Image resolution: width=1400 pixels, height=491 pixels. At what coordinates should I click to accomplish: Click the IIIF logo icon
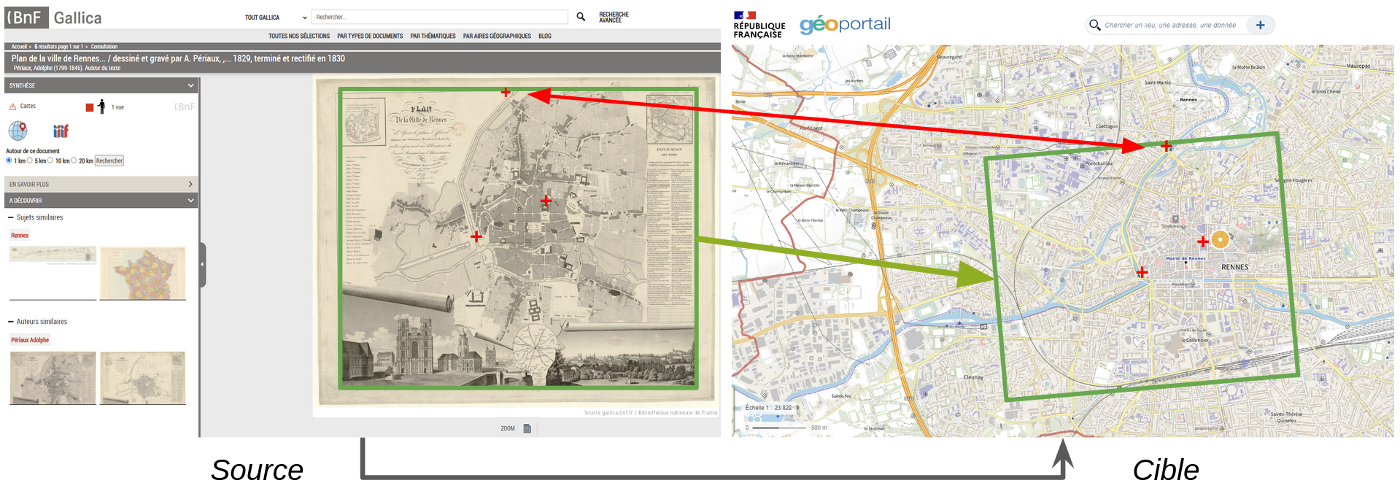point(61,131)
